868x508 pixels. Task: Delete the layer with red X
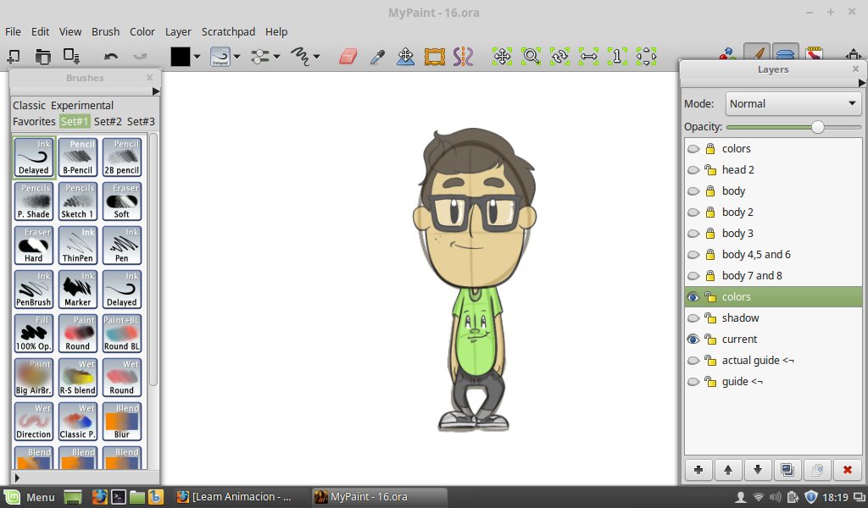847,470
